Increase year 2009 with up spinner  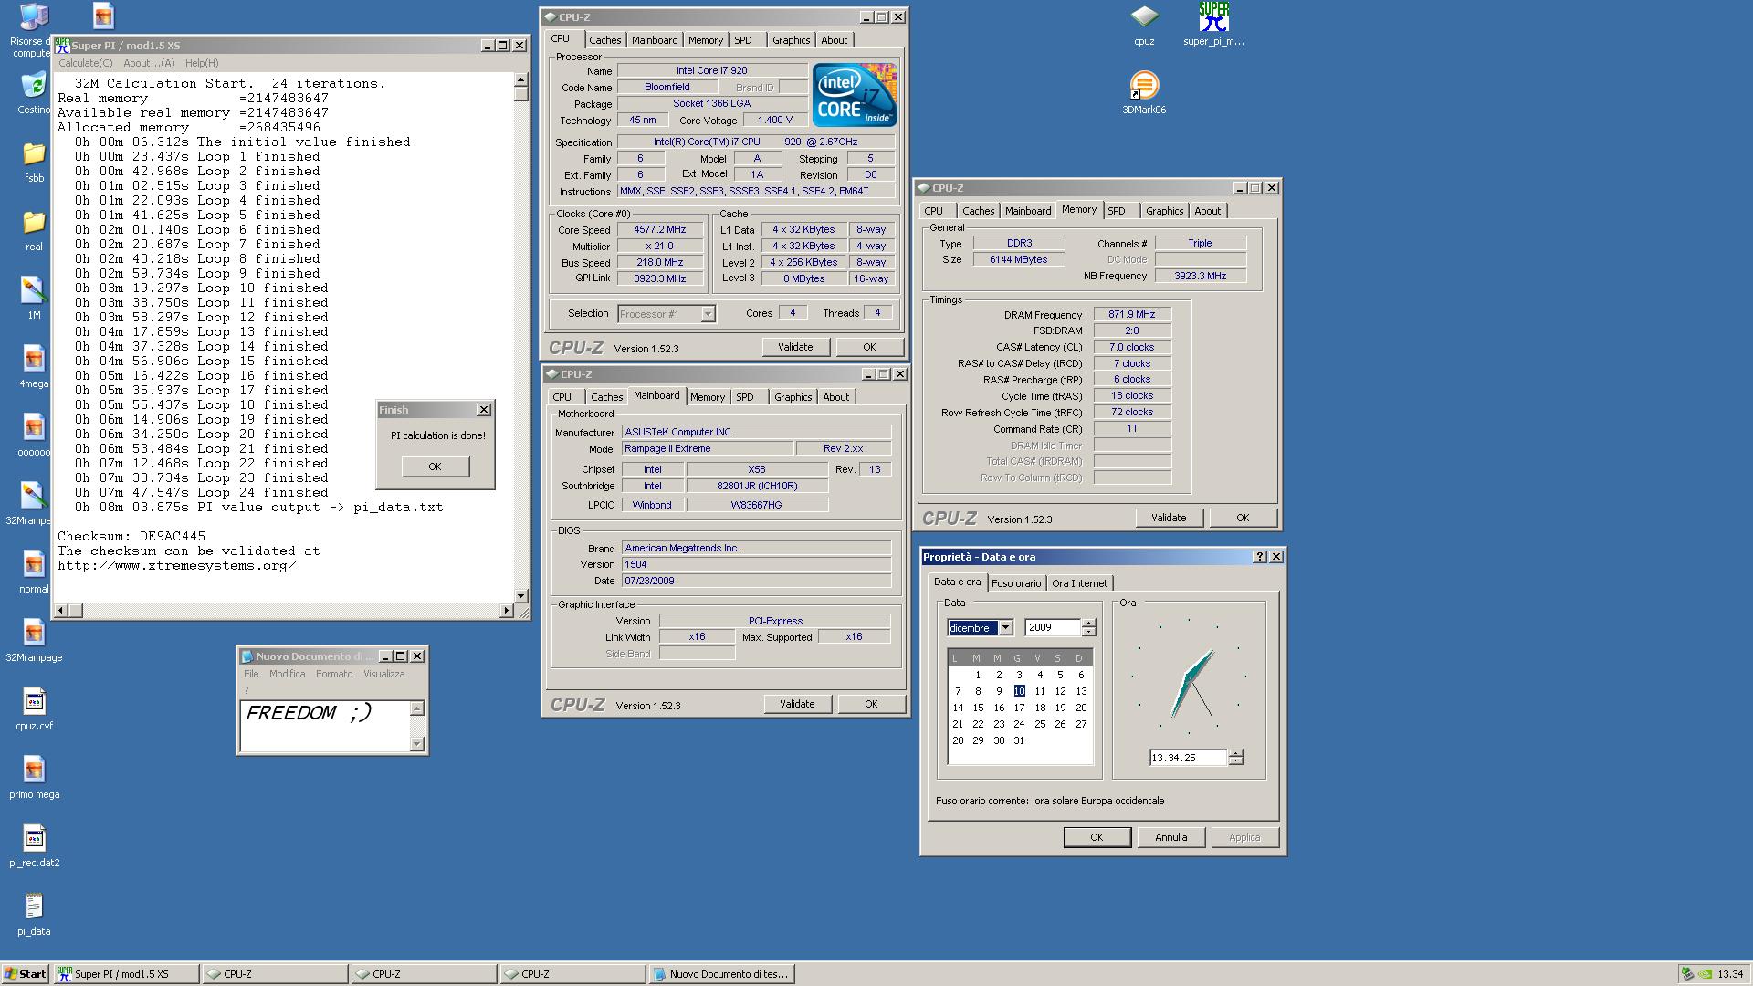[x=1088, y=624]
